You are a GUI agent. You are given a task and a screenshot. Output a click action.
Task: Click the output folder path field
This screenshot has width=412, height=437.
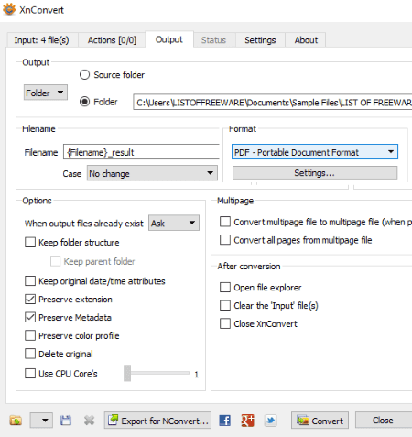273,102
